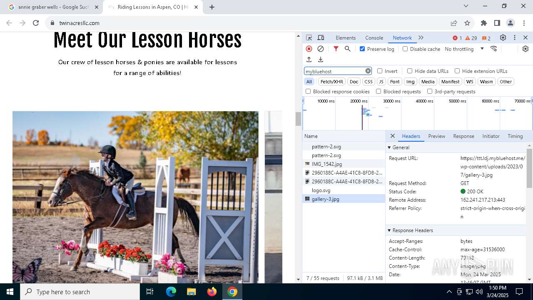Image resolution: width=533 pixels, height=300 pixels.
Task: Enable Hide extension URLs
Action: click(457, 71)
